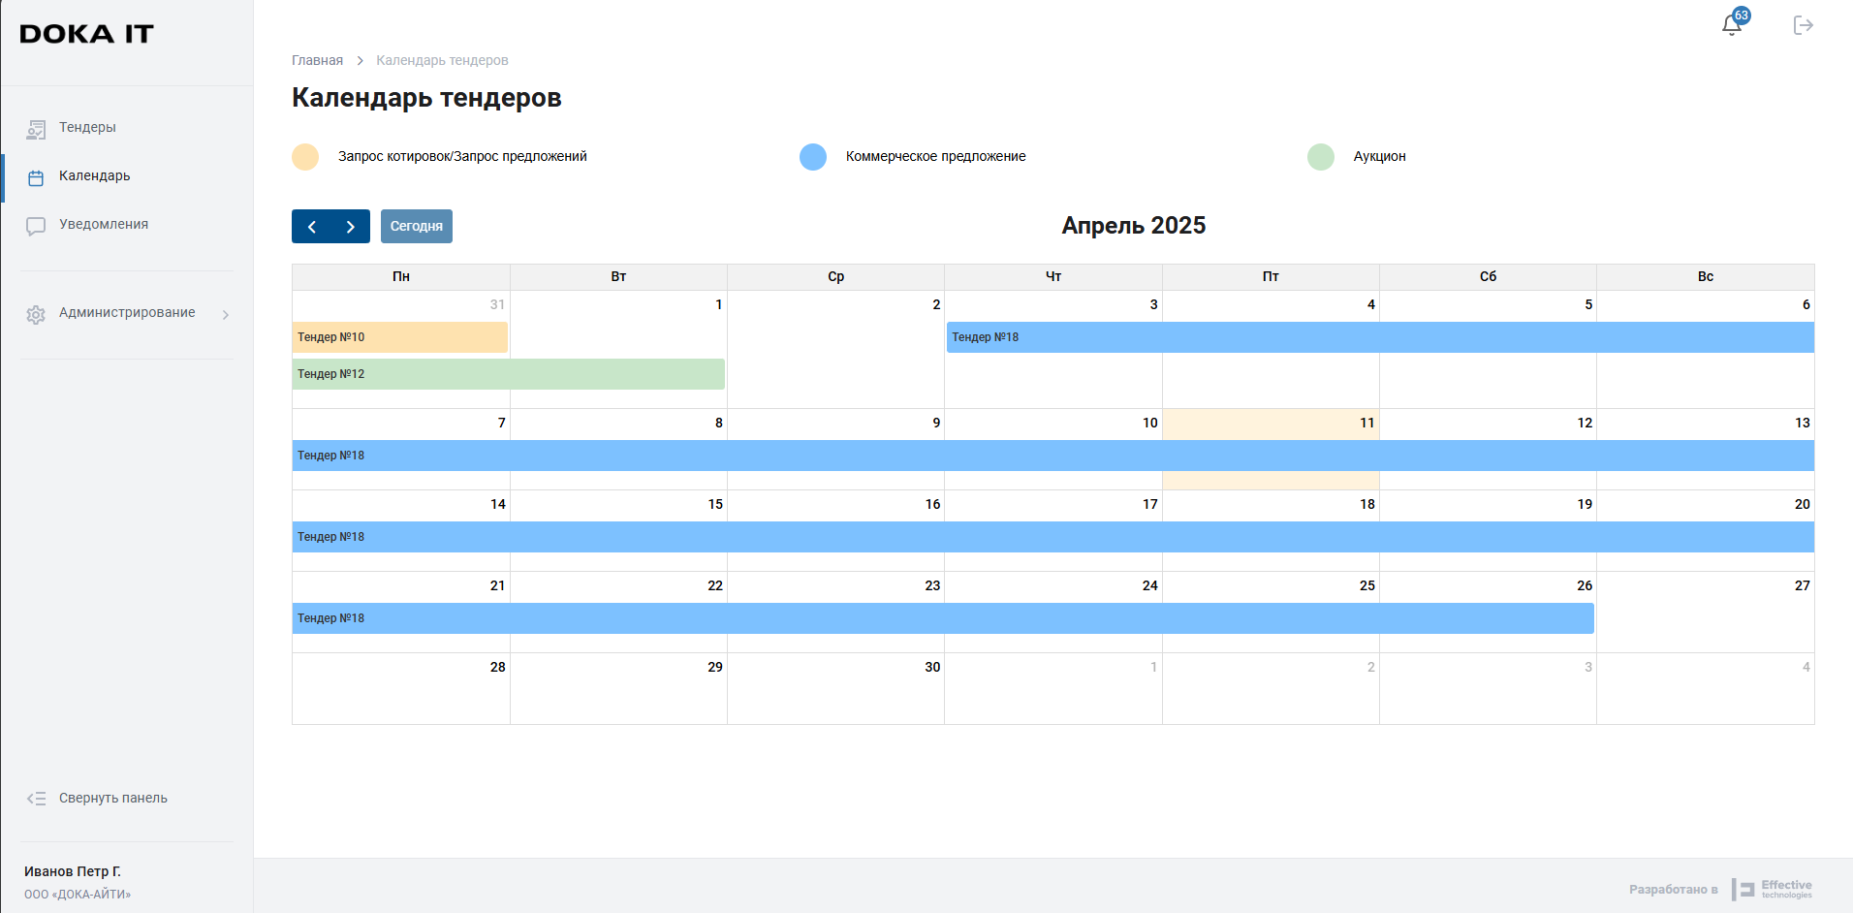
Task: Click the Администрирование gear icon
Action: click(x=36, y=314)
